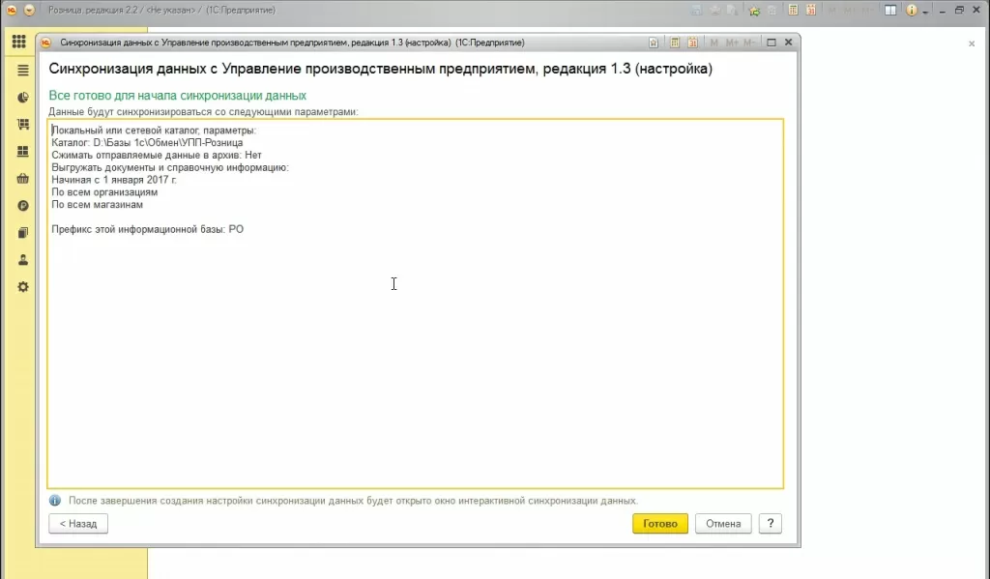Open the shopping cart (purchases) sidebar section
Image resolution: width=990 pixels, height=579 pixels.
[x=23, y=125]
